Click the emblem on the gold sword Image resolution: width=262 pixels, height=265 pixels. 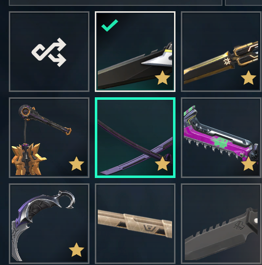[x=226, y=61]
